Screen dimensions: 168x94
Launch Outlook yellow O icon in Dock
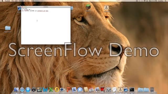(57, 90)
